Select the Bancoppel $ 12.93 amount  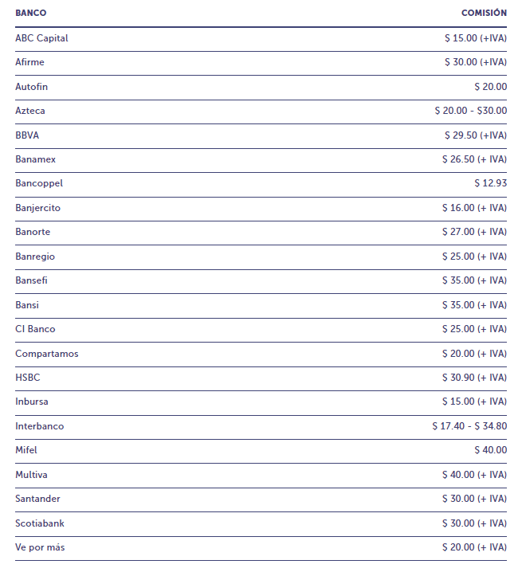pos(490,183)
